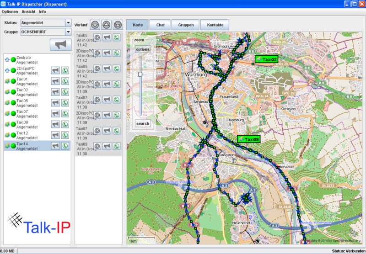
Task: Select the Taxi09 marker on the map
Action: click(x=249, y=139)
